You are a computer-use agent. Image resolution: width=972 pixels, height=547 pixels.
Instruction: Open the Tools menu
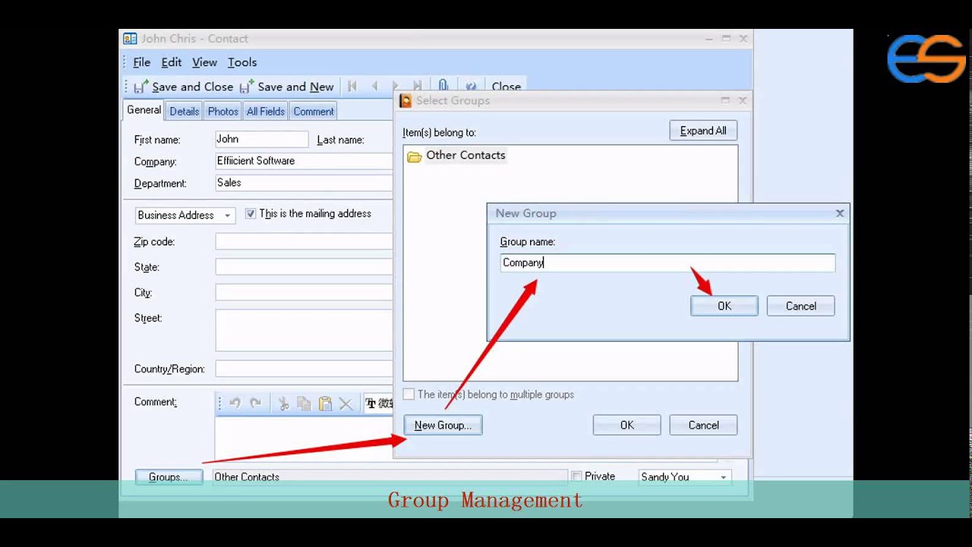pyautogui.click(x=242, y=62)
